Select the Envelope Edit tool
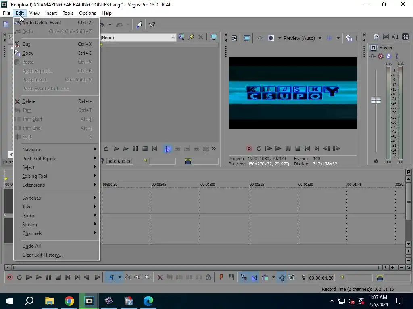The width and height of the screenshot is (413, 309). [x=128, y=278]
